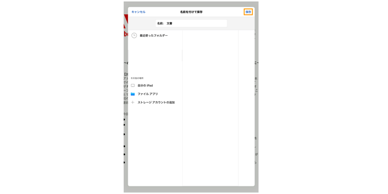Tap the キャンセル button
This screenshot has width=388, height=194.
[138, 12]
